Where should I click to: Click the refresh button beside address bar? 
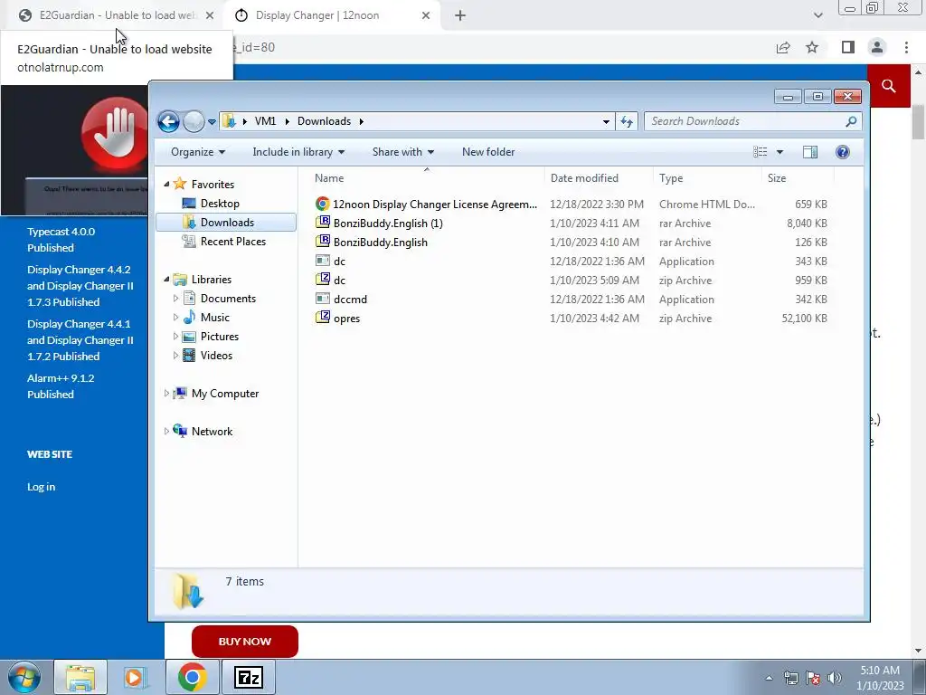(x=627, y=122)
